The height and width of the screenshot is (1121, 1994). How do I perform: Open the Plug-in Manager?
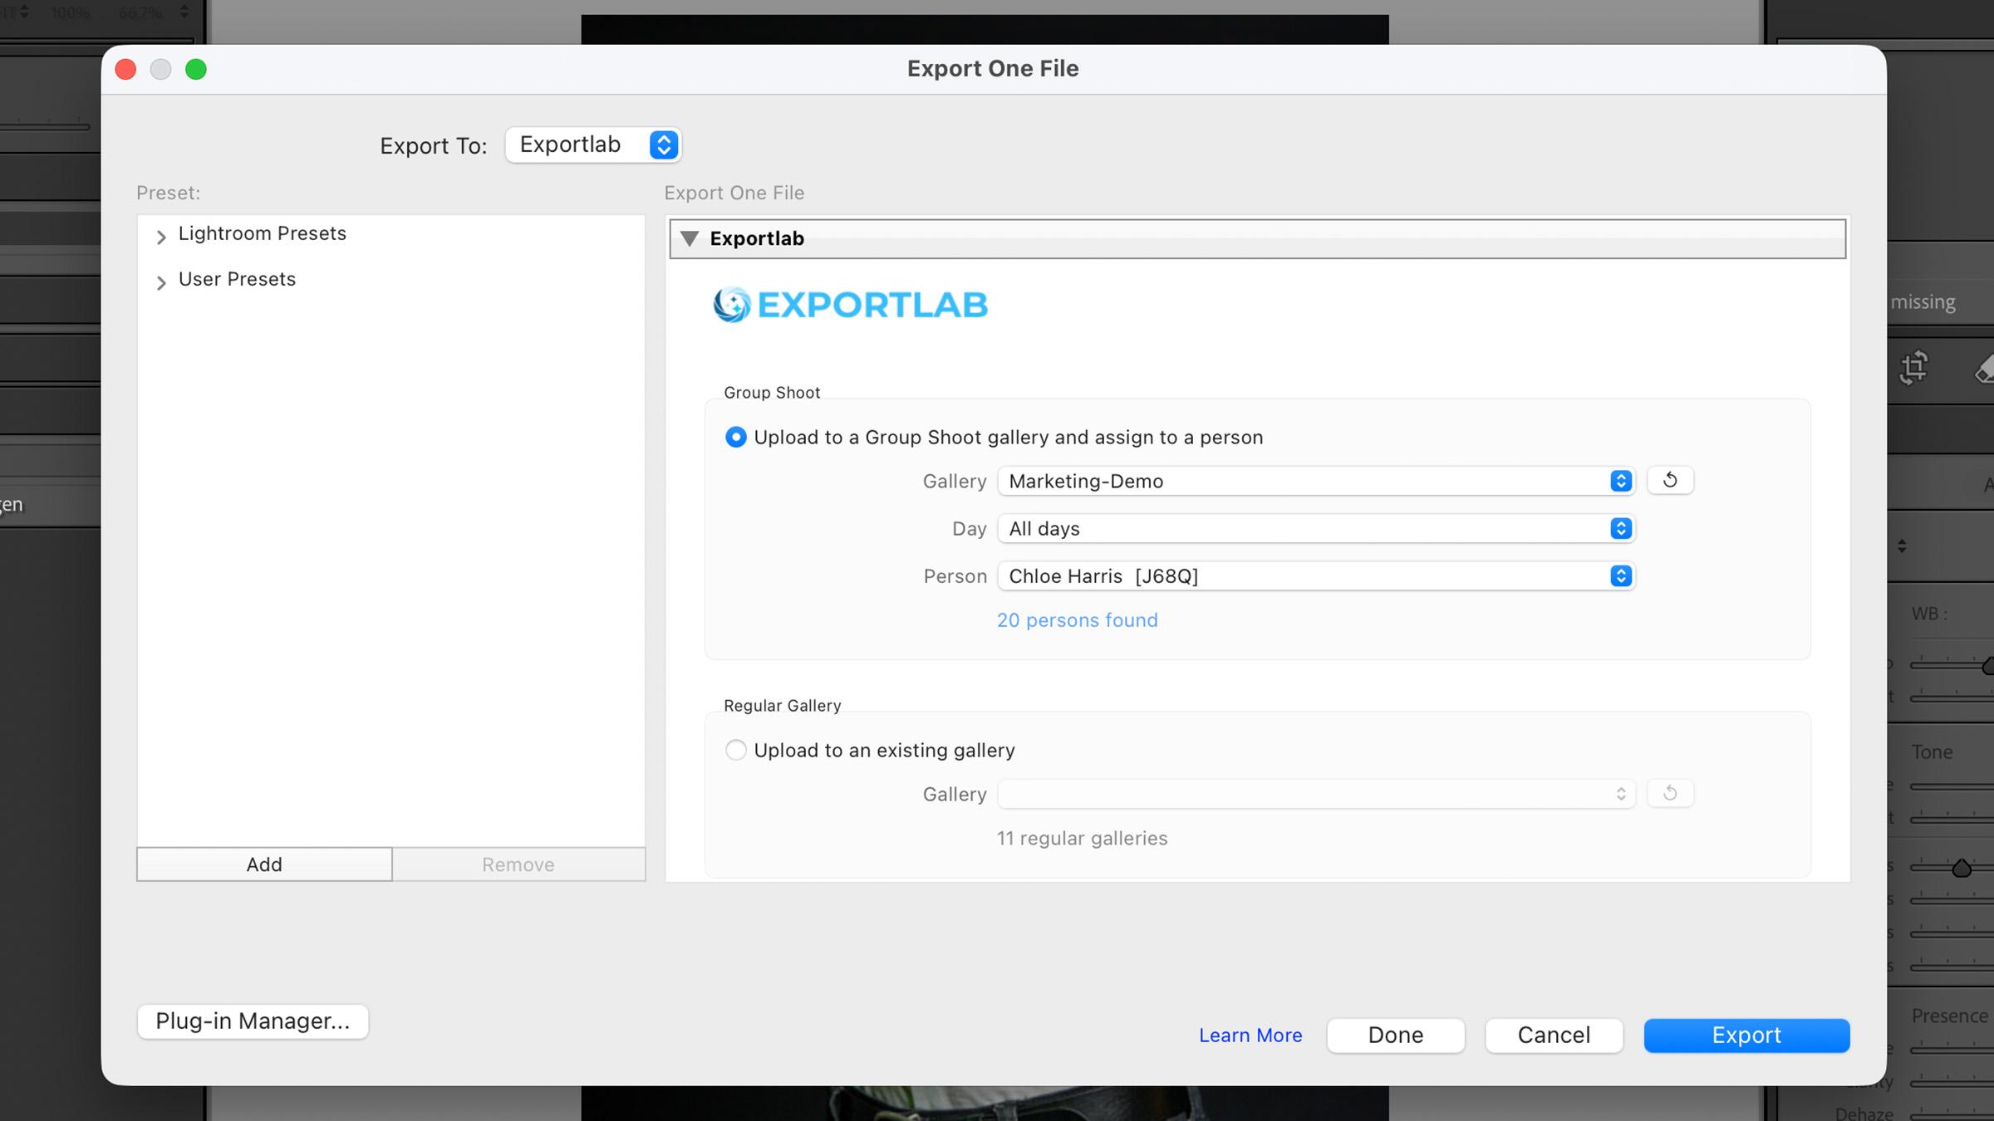tap(253, 1021)
